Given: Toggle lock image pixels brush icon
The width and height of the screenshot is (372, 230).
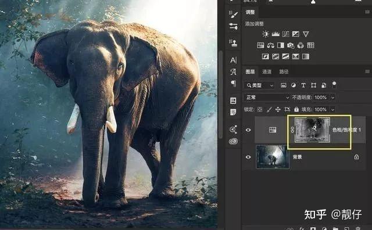Looking at the screenshot, I should pyautogui.click(x=269, y=109).
